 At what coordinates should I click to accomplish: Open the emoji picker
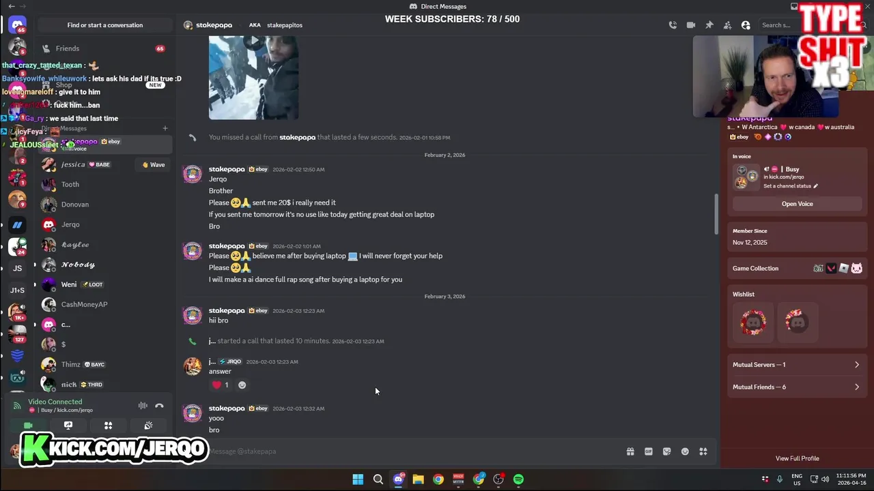685,451
